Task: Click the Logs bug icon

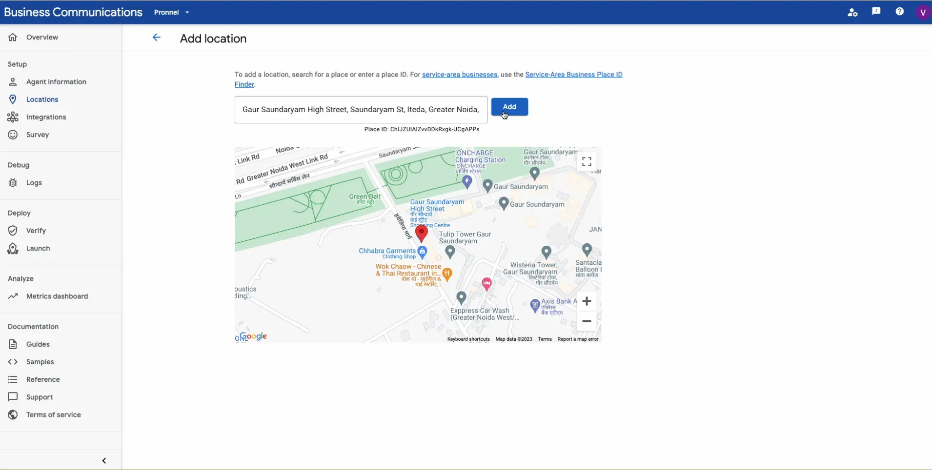Action: click(x=13, y=183)
